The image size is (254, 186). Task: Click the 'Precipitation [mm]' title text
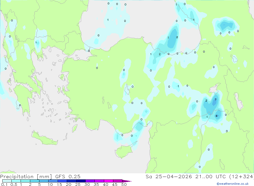[x=26, y=177]
